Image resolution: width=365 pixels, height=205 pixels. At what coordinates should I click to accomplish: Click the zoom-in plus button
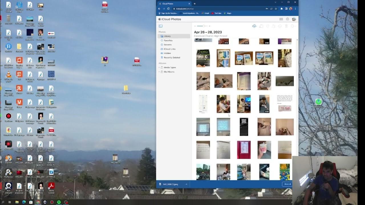[x=210, y=26]
